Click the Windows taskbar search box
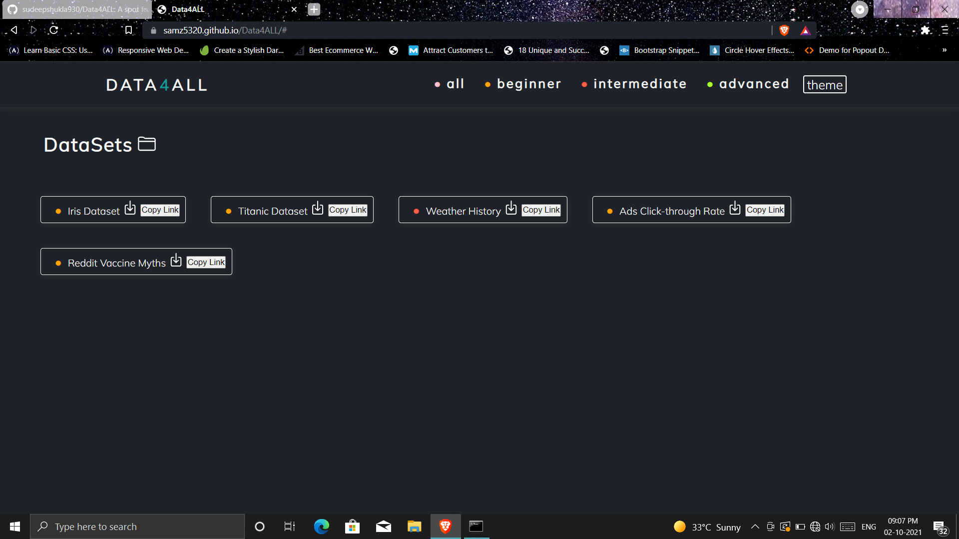 coord(137,527)
